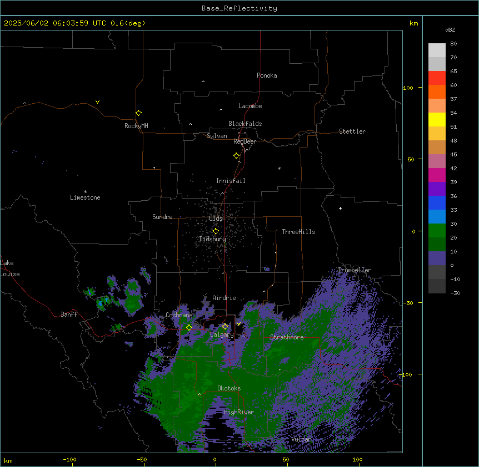
Task: Pick the purple 36-39 dBZ legend swatch
Action: click(437, 189)
